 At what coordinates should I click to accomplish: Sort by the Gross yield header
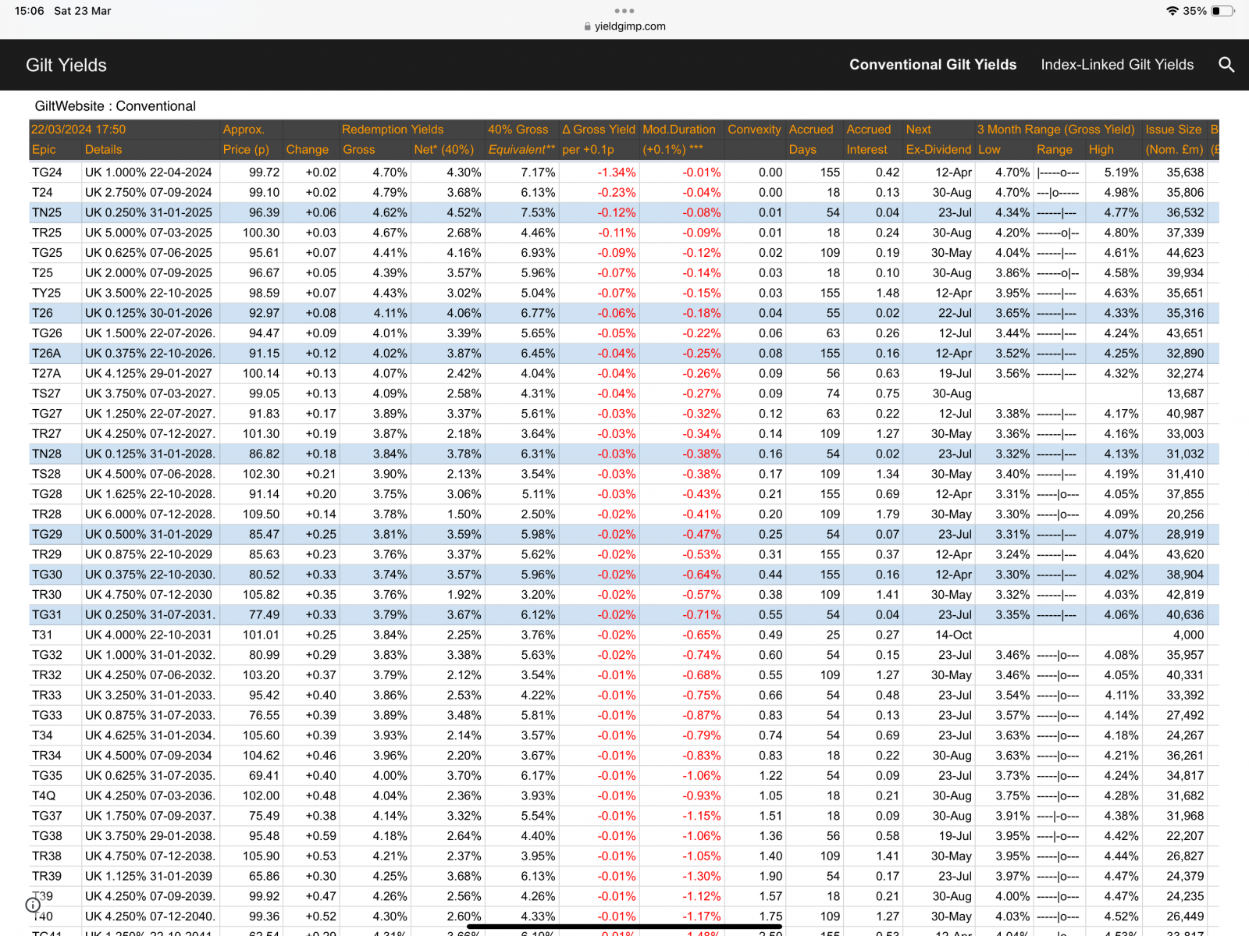click(x=359, y=149)
